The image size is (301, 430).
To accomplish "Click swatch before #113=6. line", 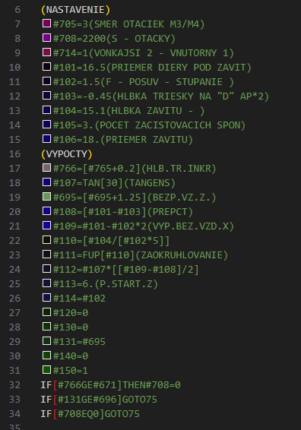I will coord(46,283).
